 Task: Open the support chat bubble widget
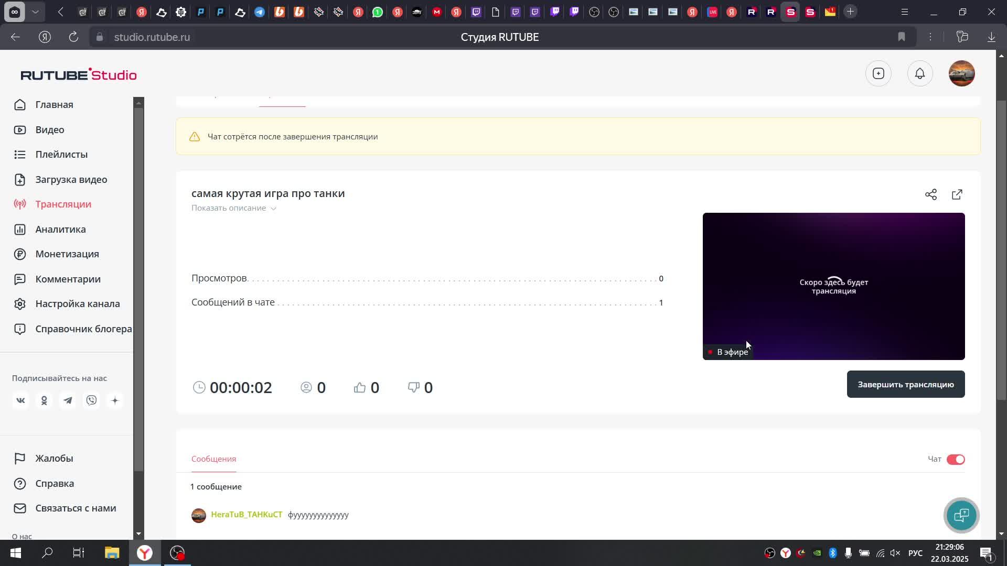961,515
